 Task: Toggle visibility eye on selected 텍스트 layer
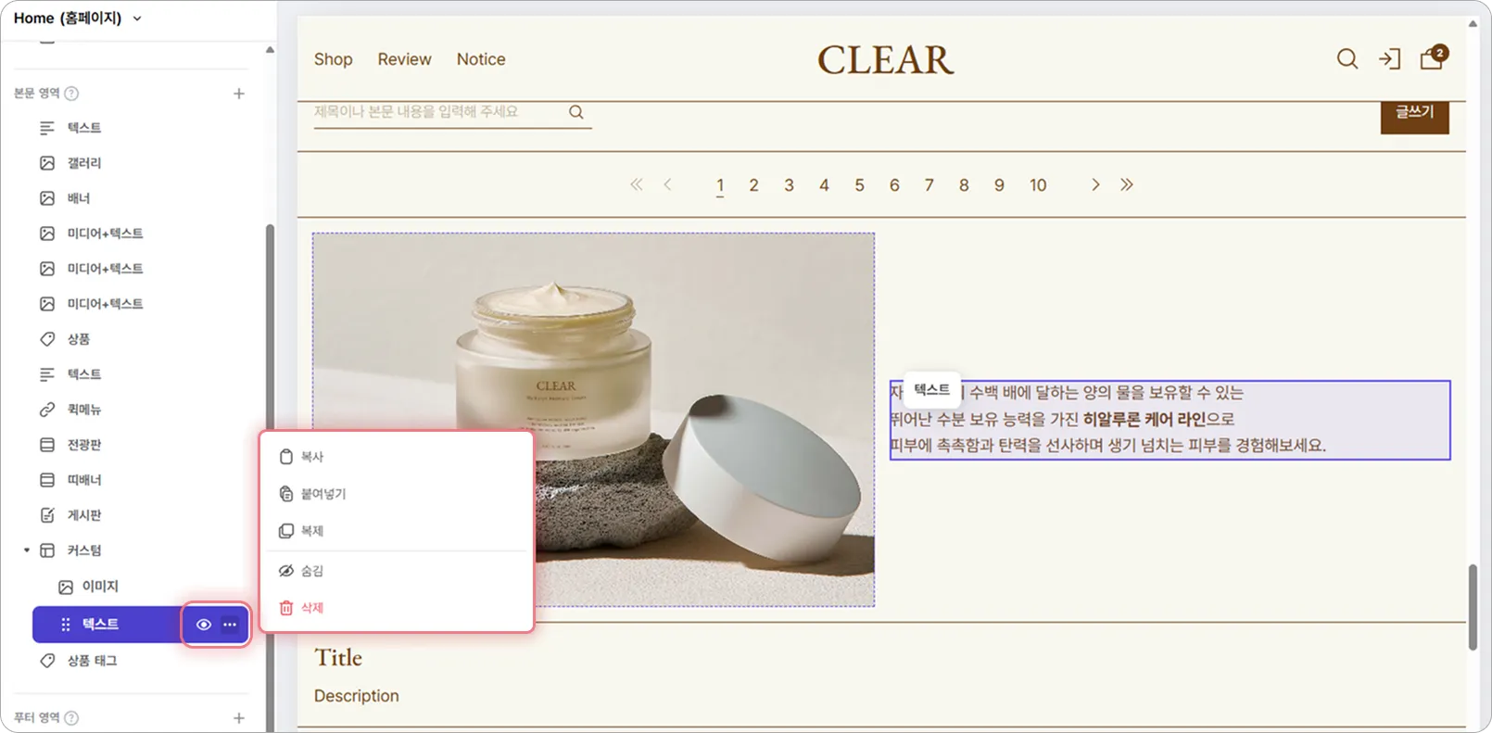(x=204, y=625)
